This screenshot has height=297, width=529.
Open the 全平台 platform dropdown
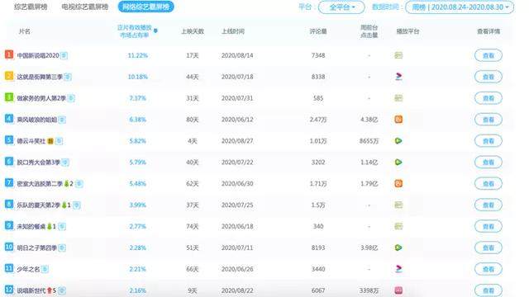point(341,7)
